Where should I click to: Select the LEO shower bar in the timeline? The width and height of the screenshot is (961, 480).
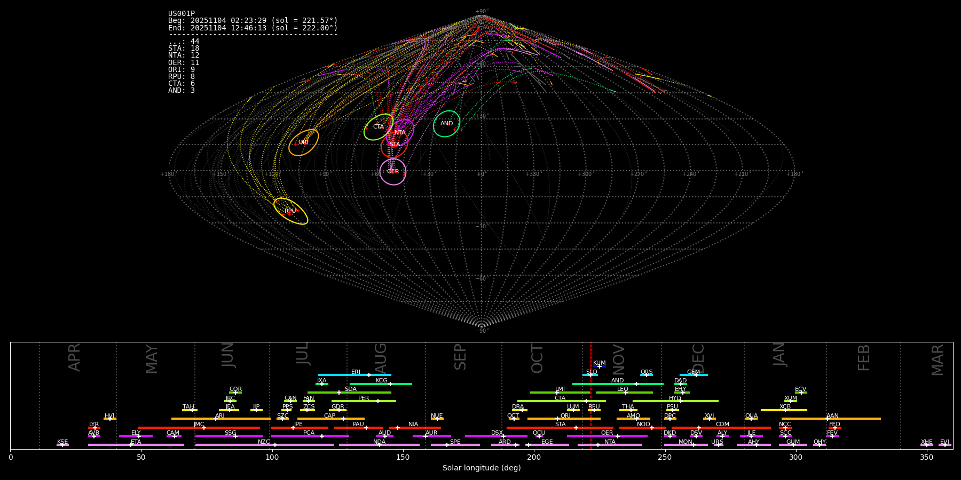[x=624, y=393]
